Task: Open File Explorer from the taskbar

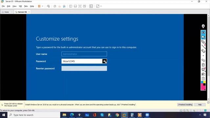Action: point(64,115)
